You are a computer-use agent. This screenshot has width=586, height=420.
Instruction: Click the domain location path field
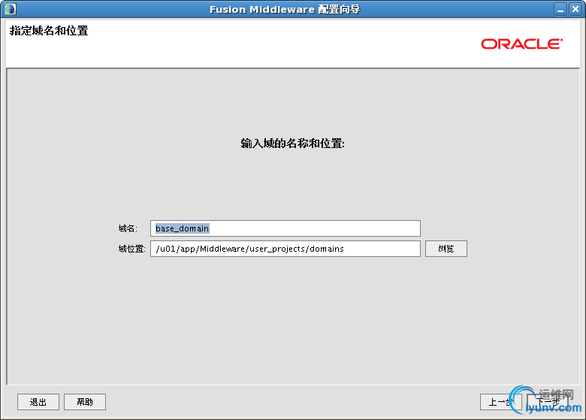point(285,249)
